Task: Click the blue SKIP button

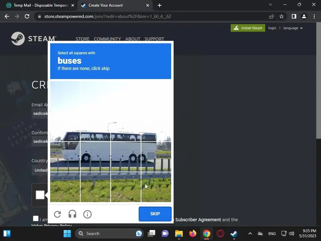Action: [155, 214]
